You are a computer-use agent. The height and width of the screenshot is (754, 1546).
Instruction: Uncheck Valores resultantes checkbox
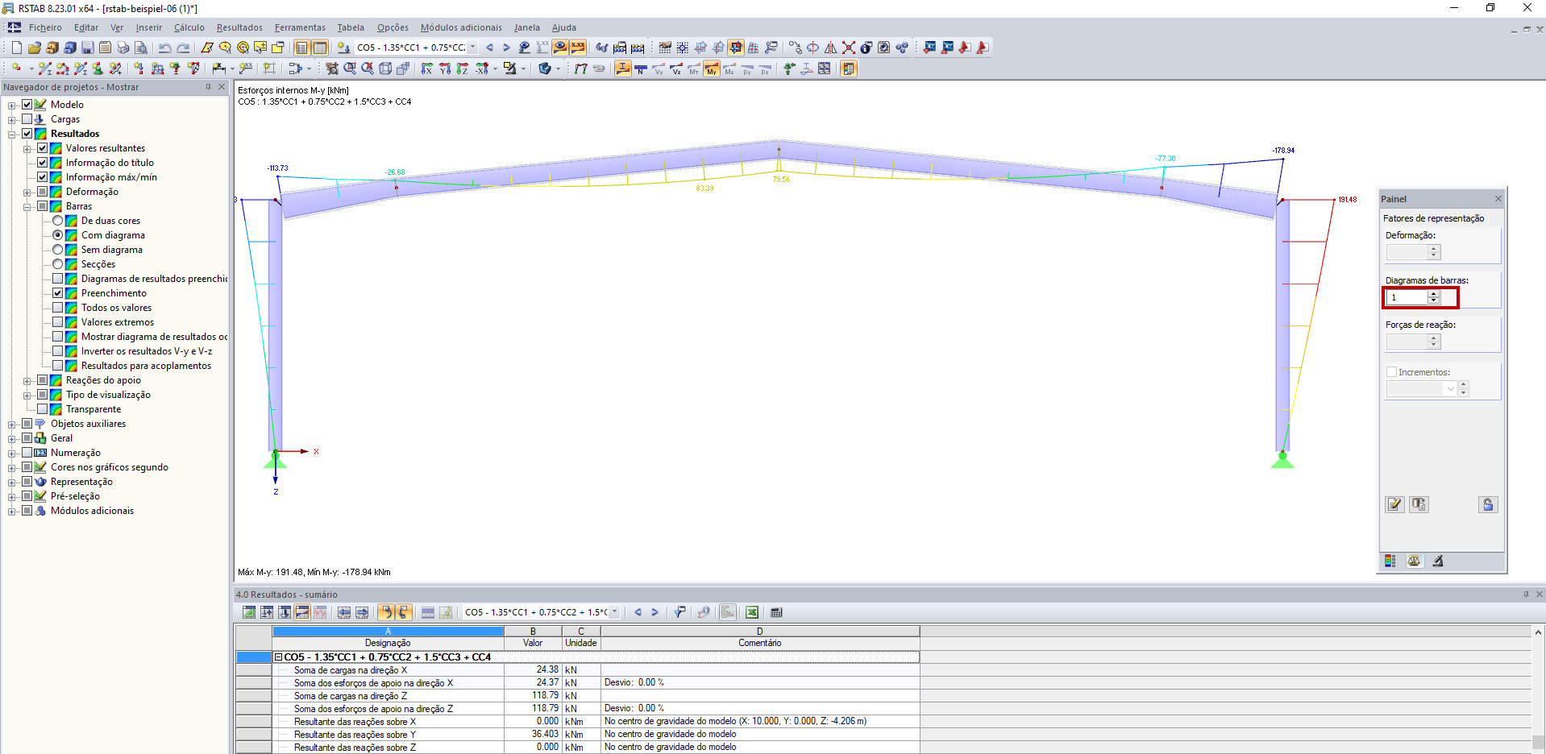tap(42, 148)
